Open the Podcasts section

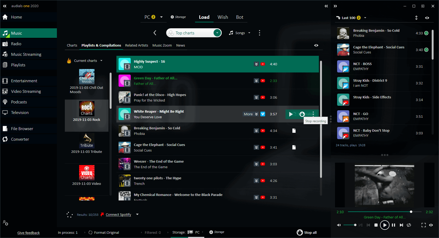[19, 102]
